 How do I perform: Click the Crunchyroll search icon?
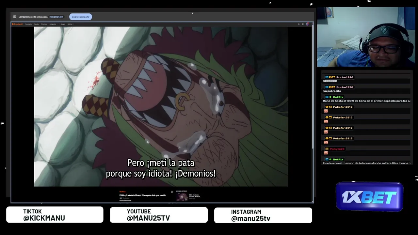point(298,24)
